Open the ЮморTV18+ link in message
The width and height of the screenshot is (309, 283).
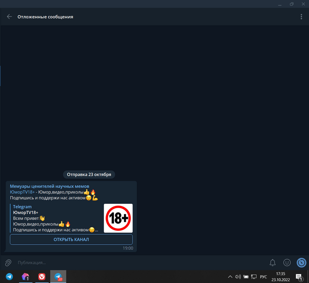pos(22,192)
